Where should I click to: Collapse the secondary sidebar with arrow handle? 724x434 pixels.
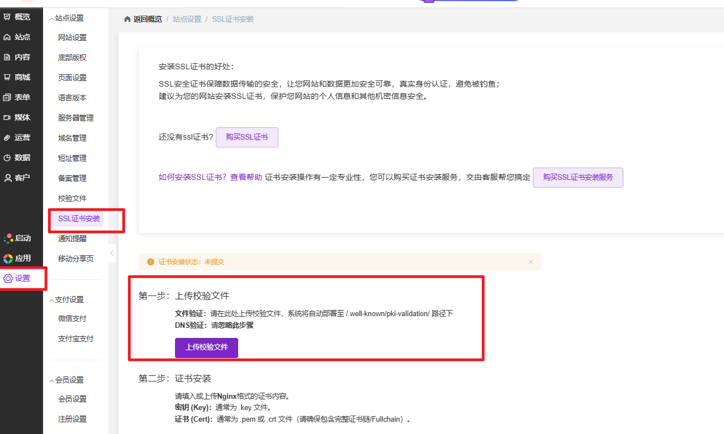[112, 253]
